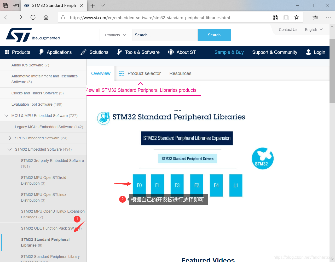Click the site lock security icon
335x262 pixels.
63,18
